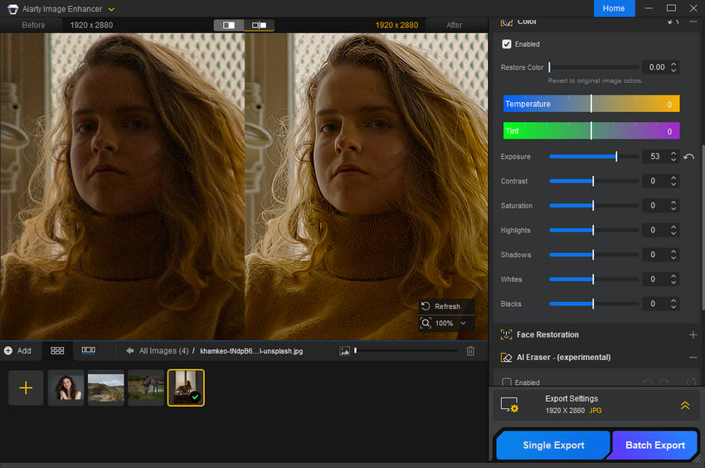Switch to filmstrip thumbnail view
Viewport: 705px width, 468px height.
(88, 351)
